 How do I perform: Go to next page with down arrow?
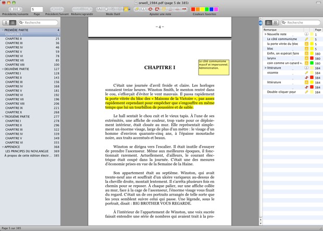[x=19, y=9]
